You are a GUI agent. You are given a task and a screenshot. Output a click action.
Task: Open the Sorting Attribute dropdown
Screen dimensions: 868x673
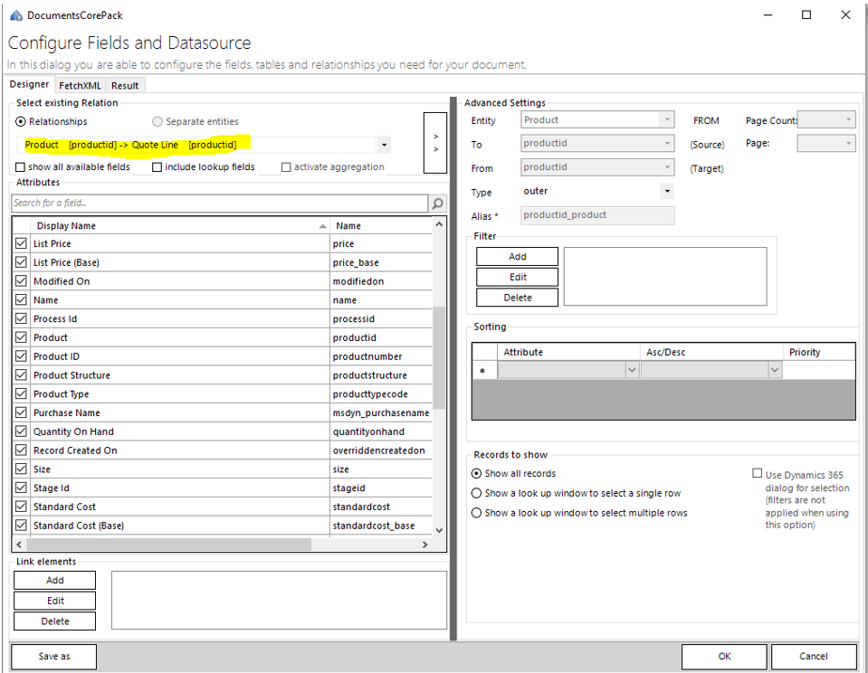pyautogui.click(x=632, y=370)
